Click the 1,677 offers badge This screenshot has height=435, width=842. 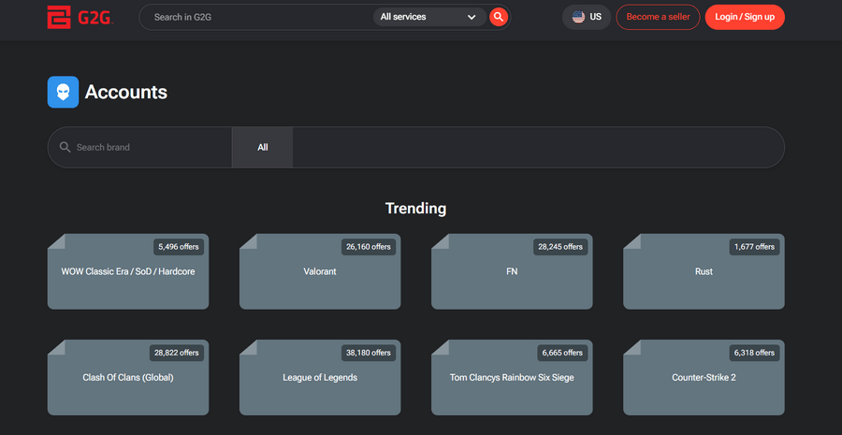tap(754, 247)
